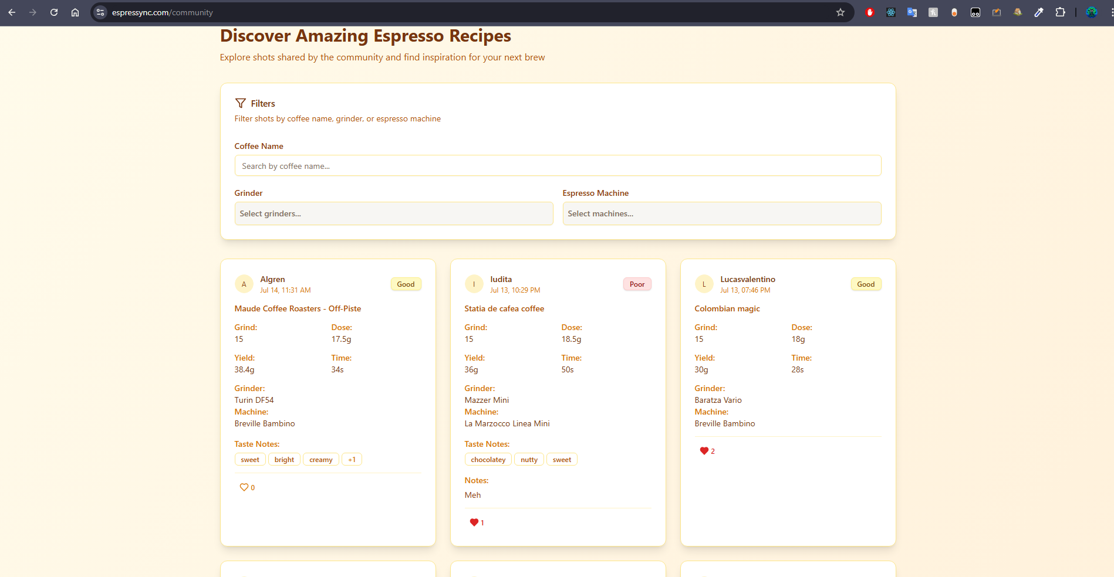Click Discover Amazing Espresso Recipes heading
1114x577 pixels.
[x=366, y=36]
